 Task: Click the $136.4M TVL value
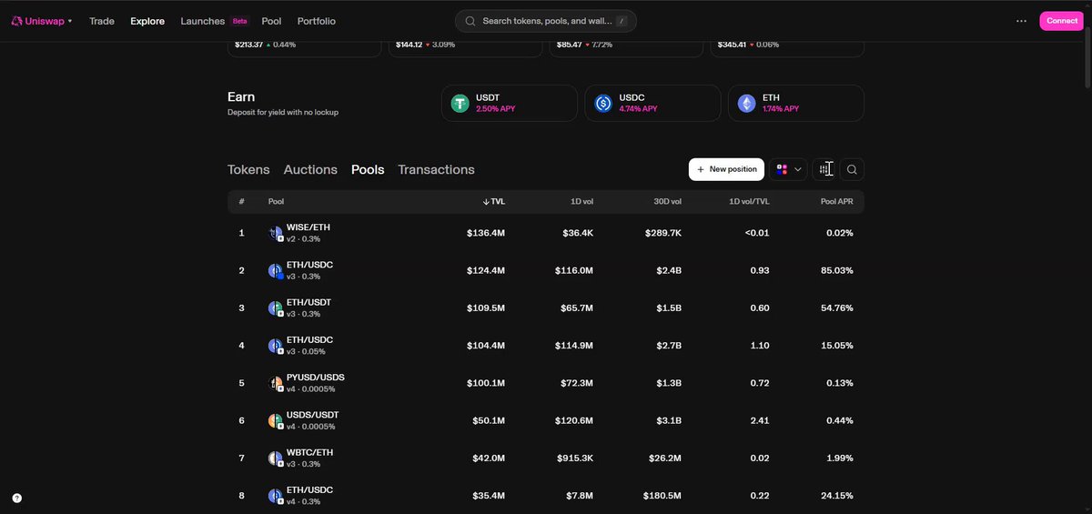pyautogui.click(x=486, y=233)
